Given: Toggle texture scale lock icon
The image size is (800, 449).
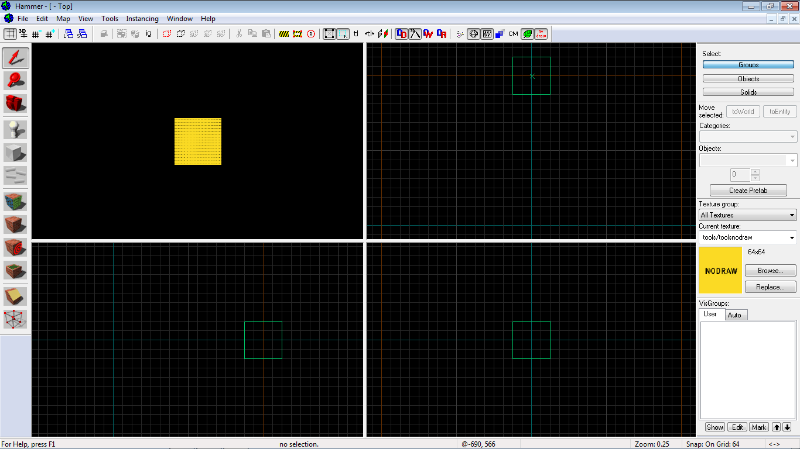Looking at the screenshot, I should [x=370, y=34].
